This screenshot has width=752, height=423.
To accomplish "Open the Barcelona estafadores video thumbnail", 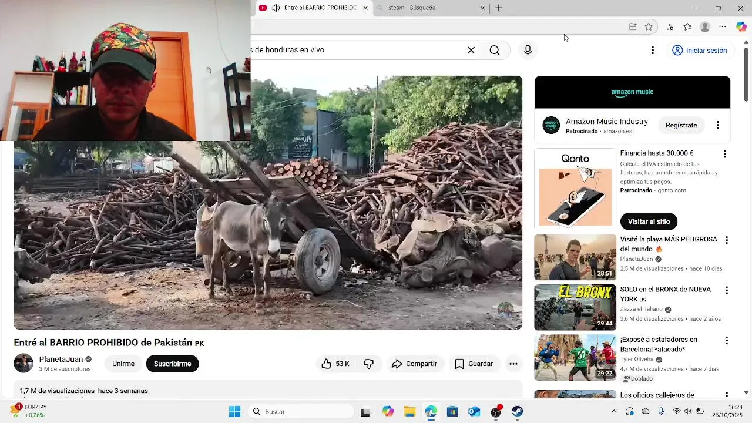I will (x=575, y=357).
